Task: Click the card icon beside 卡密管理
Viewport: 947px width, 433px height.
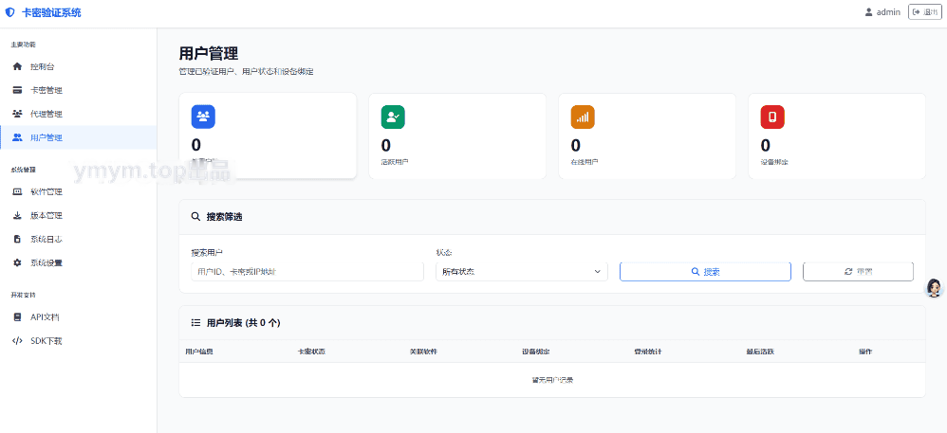Action: coord(17,90)
